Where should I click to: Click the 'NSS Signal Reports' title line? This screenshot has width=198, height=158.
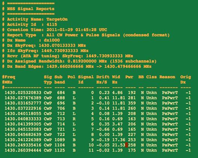tap(31, 9)
